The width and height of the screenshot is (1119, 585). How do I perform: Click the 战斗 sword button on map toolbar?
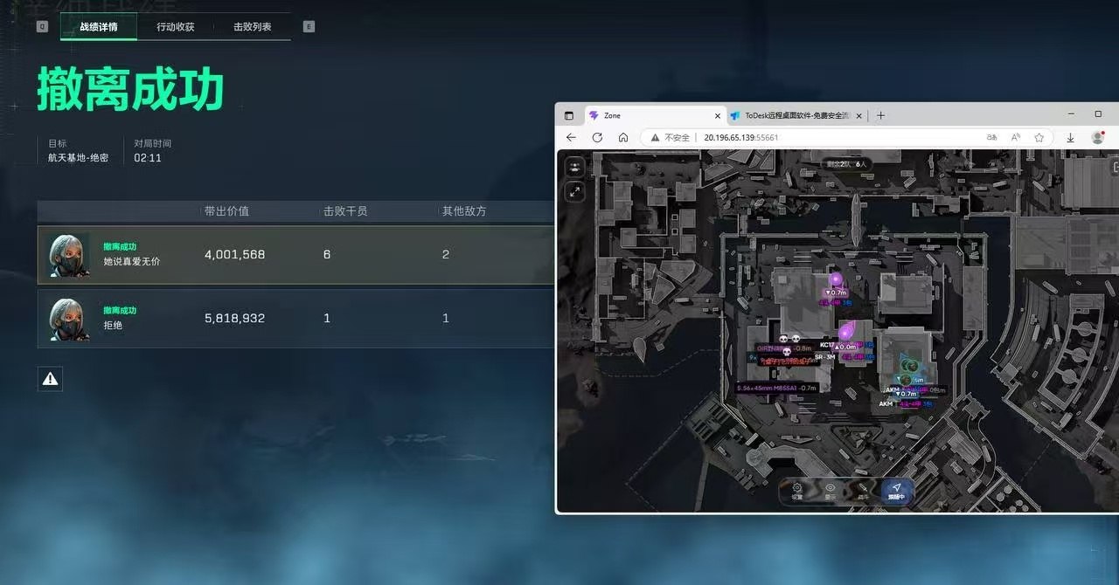click(864, 491)
